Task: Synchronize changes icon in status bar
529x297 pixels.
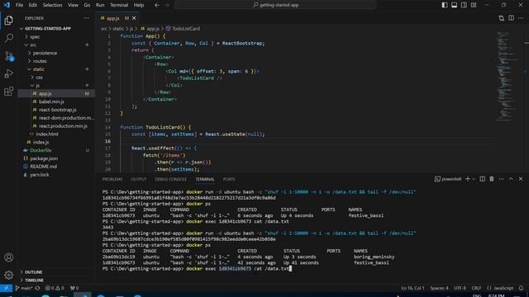Action: pos(37,288)
